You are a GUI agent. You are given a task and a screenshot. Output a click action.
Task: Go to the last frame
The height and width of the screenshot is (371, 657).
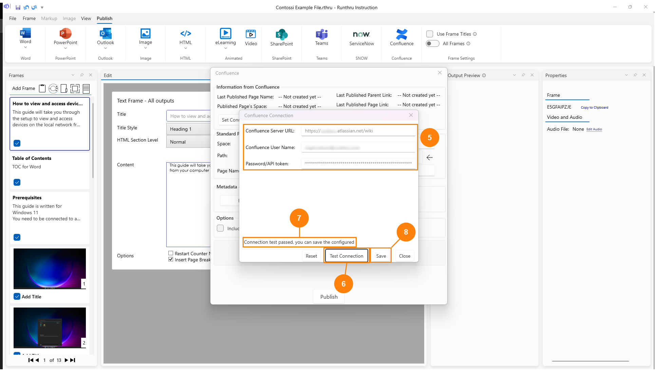(73, 360)
